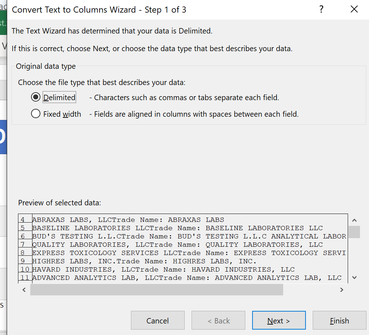The image size is (369, 335).
Task: Click the Next button
Action: pyautogui.click(x=278, y=321)
